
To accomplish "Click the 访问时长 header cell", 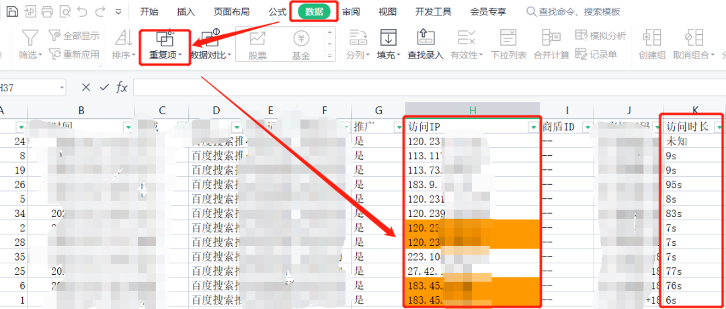I will 694,127.
